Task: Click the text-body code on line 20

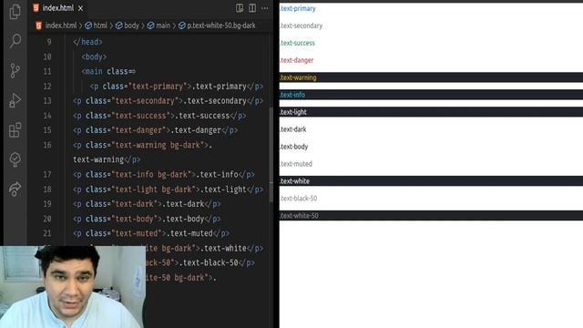Action: click(147, 219)
